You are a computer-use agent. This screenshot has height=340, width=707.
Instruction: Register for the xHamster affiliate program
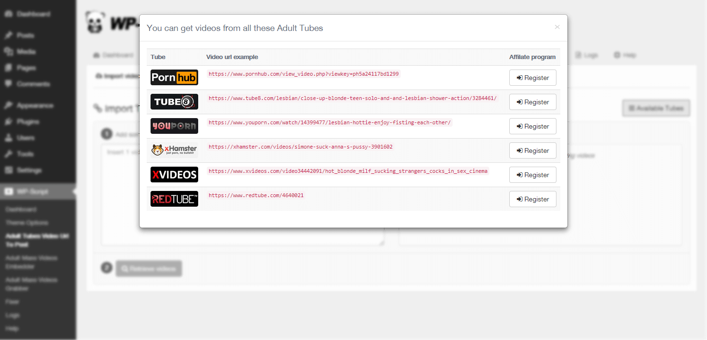tap(533, 150)
